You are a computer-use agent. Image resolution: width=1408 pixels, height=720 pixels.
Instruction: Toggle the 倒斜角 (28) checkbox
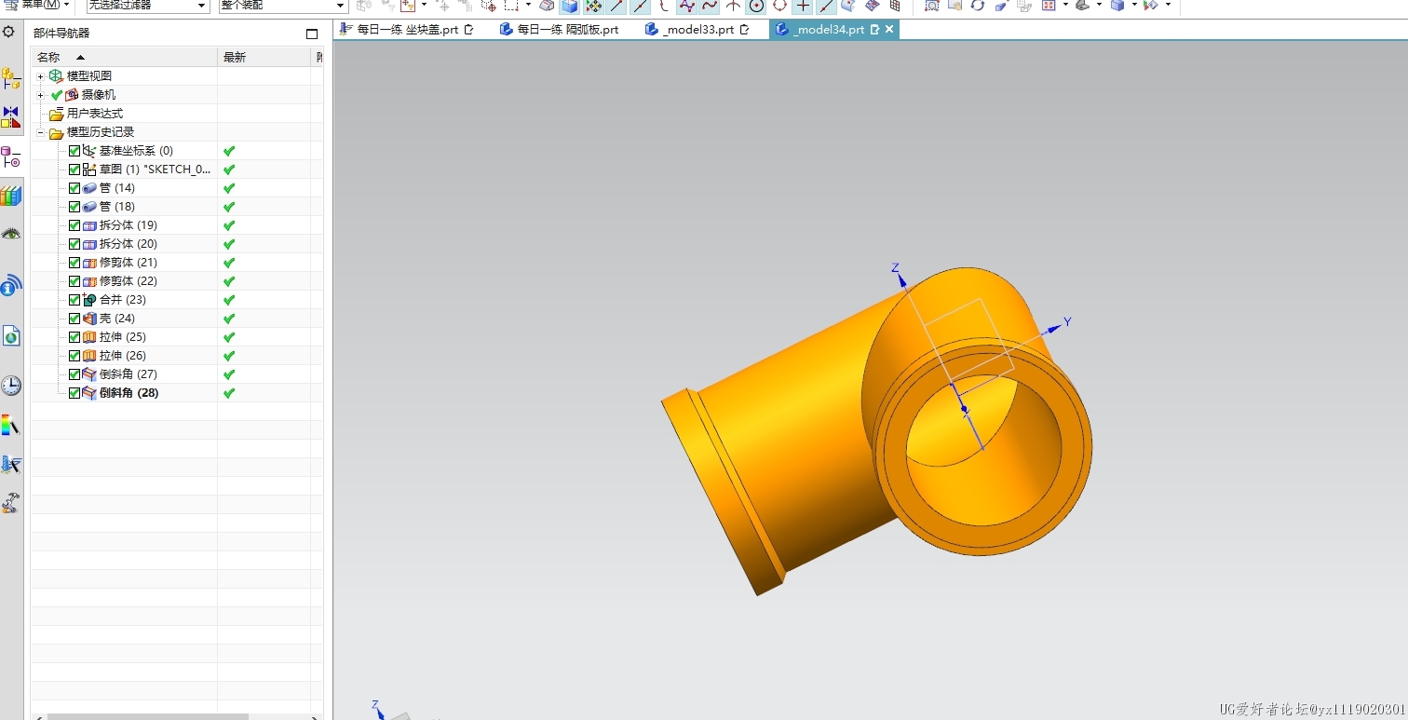click(74, 393)
